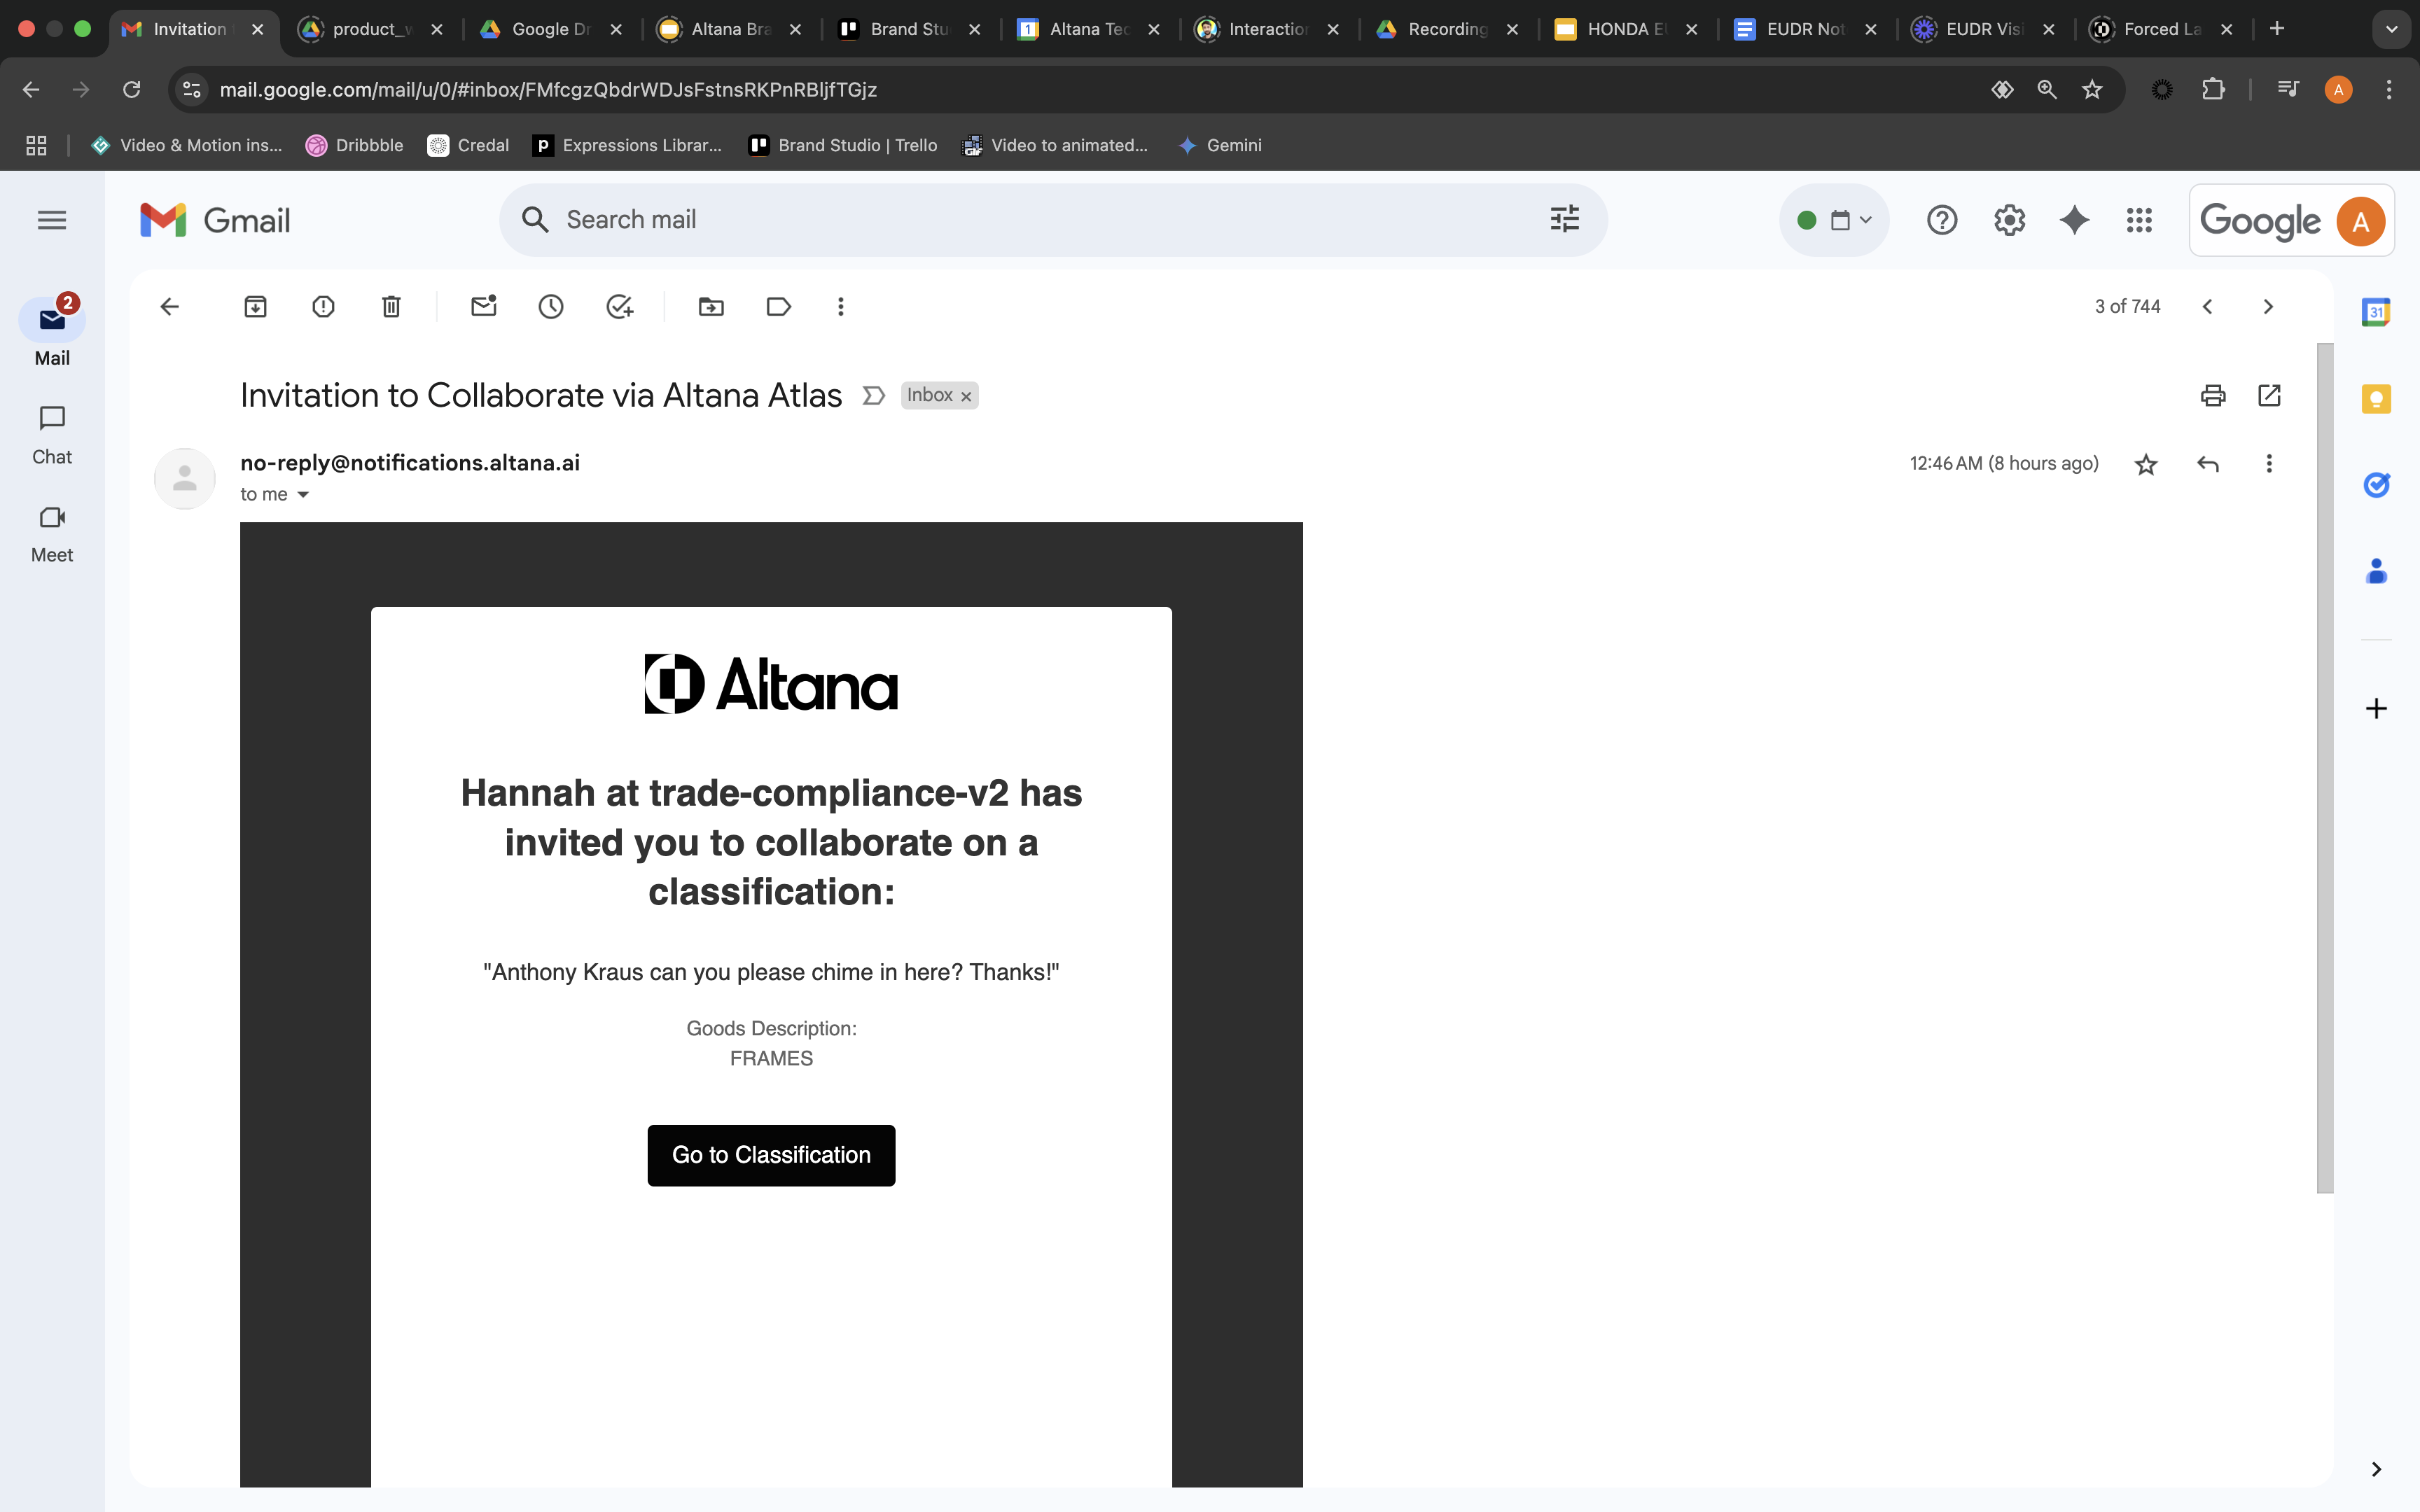Toggle the important marker beside subject
The image size is (2420, 1512).
(x=873, y=396)
